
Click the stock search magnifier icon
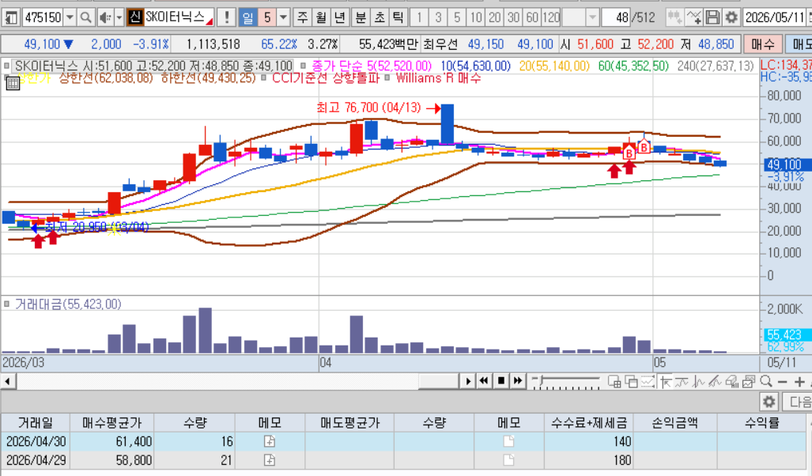click(x=86, y=17)
